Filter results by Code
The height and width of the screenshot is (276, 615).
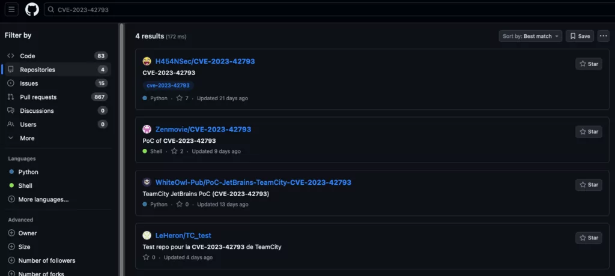57,56
